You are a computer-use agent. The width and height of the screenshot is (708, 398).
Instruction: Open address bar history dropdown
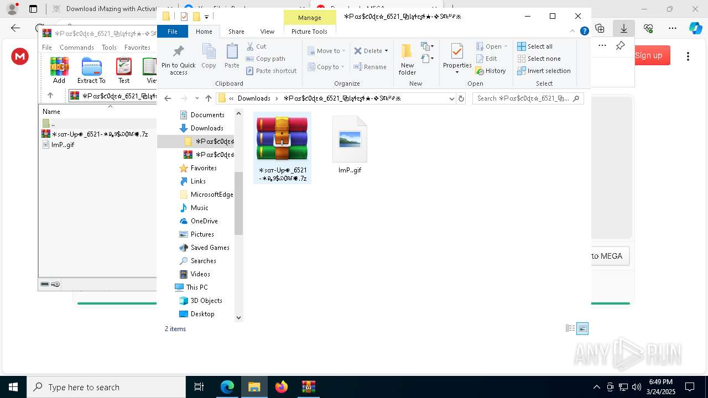pyautogui.click(x=451, y=98)
